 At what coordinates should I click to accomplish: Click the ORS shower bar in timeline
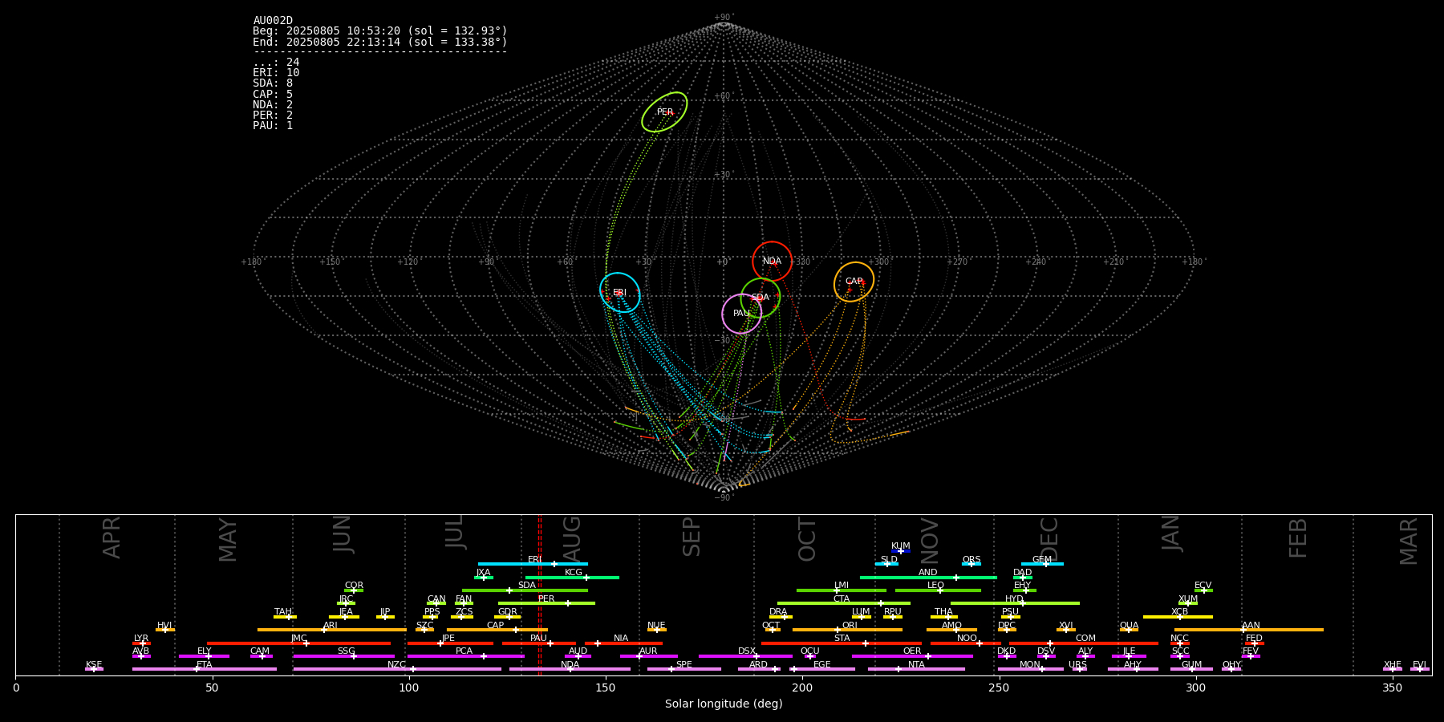pos(971,564)
